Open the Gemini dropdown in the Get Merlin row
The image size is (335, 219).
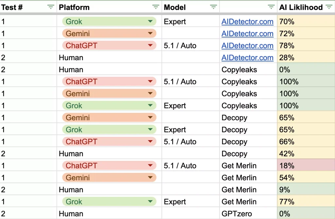[x=151, y=177]
